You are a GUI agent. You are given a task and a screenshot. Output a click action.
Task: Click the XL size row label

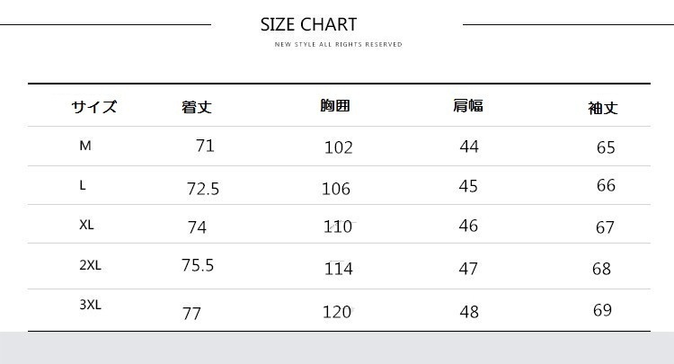point(86,225)
